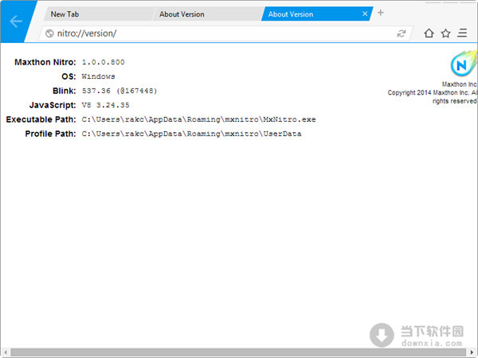Image resolution: width=478 pixels, height=358 pixels.
Task: Click the horizontal scrollbar track
Action: click(x=239, y=352)
